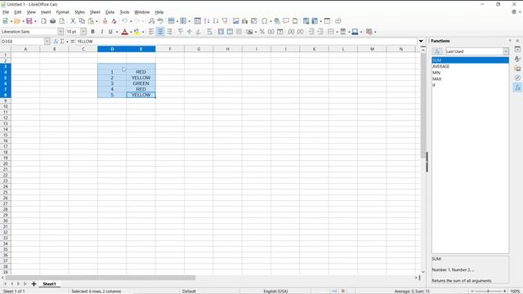This screenshot has height=294, width=523.
Task: Open sidebar Styles deck icon
Action: [517, 59]
